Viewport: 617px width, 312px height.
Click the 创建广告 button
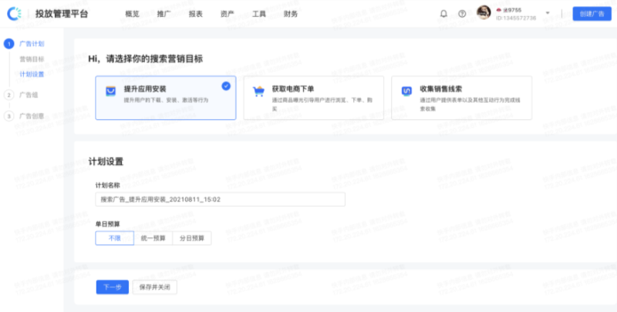click(592, 14)
